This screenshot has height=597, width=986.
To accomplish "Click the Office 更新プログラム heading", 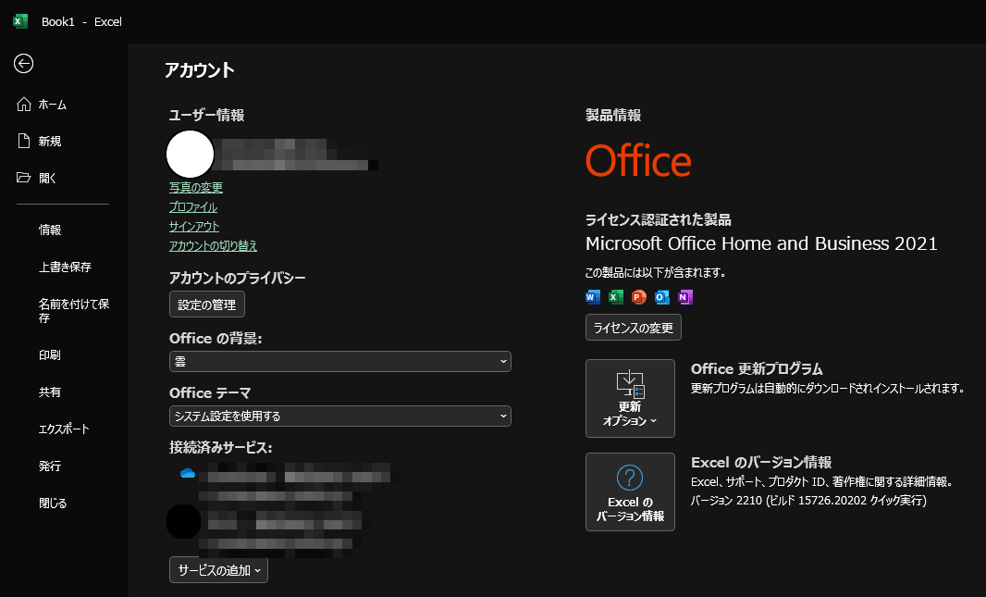I will click(757, 368).
